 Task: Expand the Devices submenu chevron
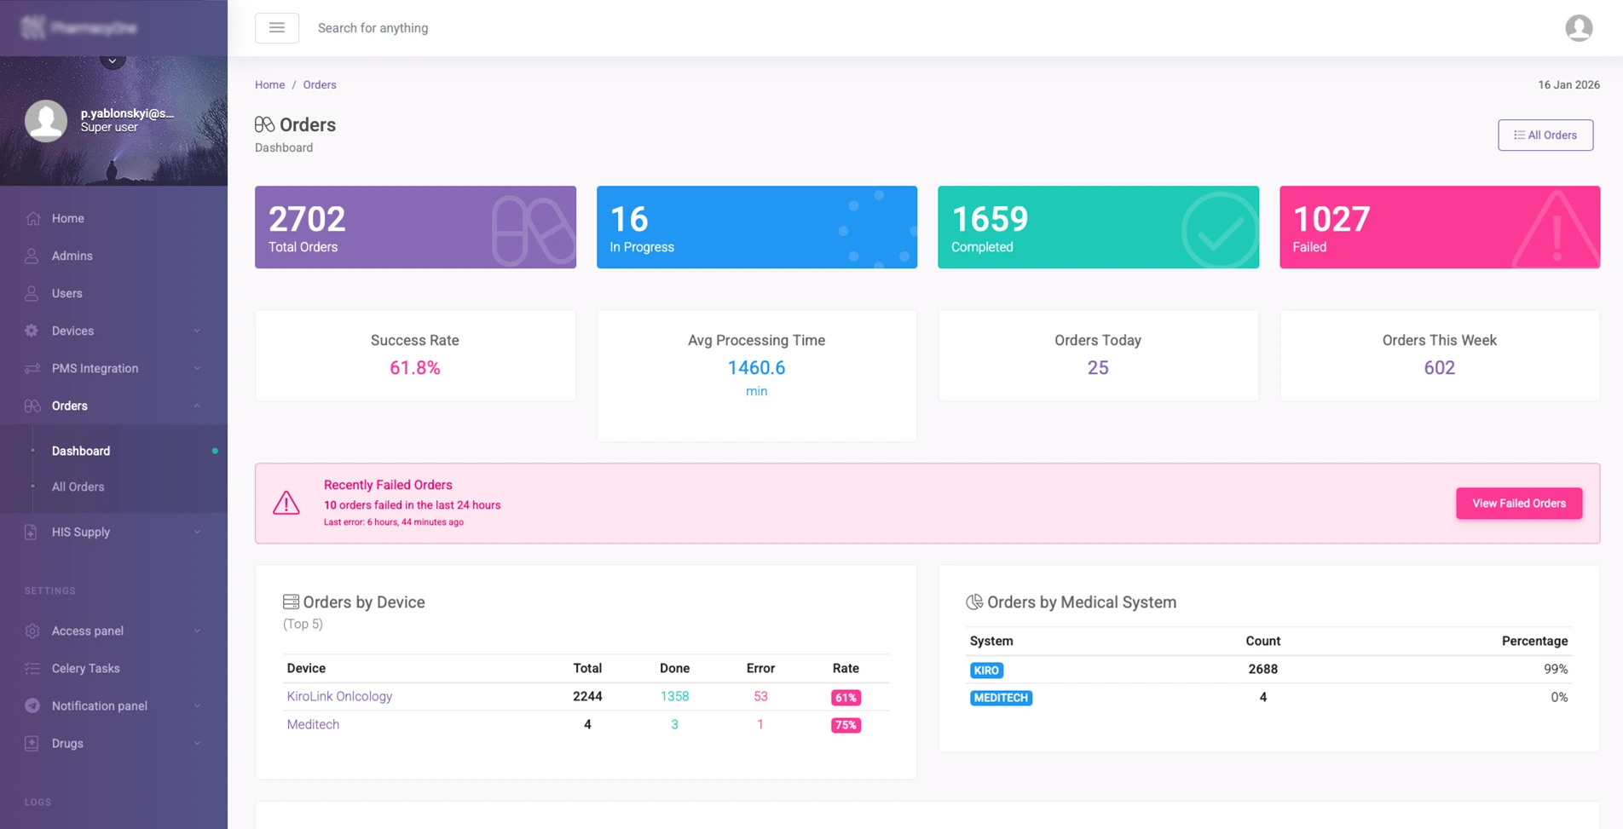(199, 331)
